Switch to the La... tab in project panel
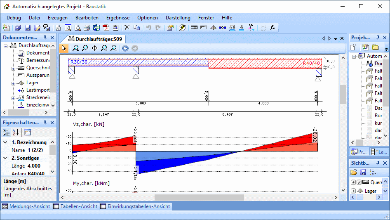 pos(379,152)
